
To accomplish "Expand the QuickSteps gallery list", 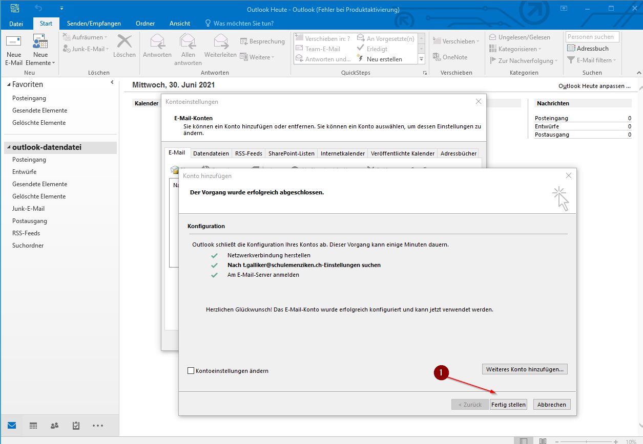I will (x=422, y=59).
